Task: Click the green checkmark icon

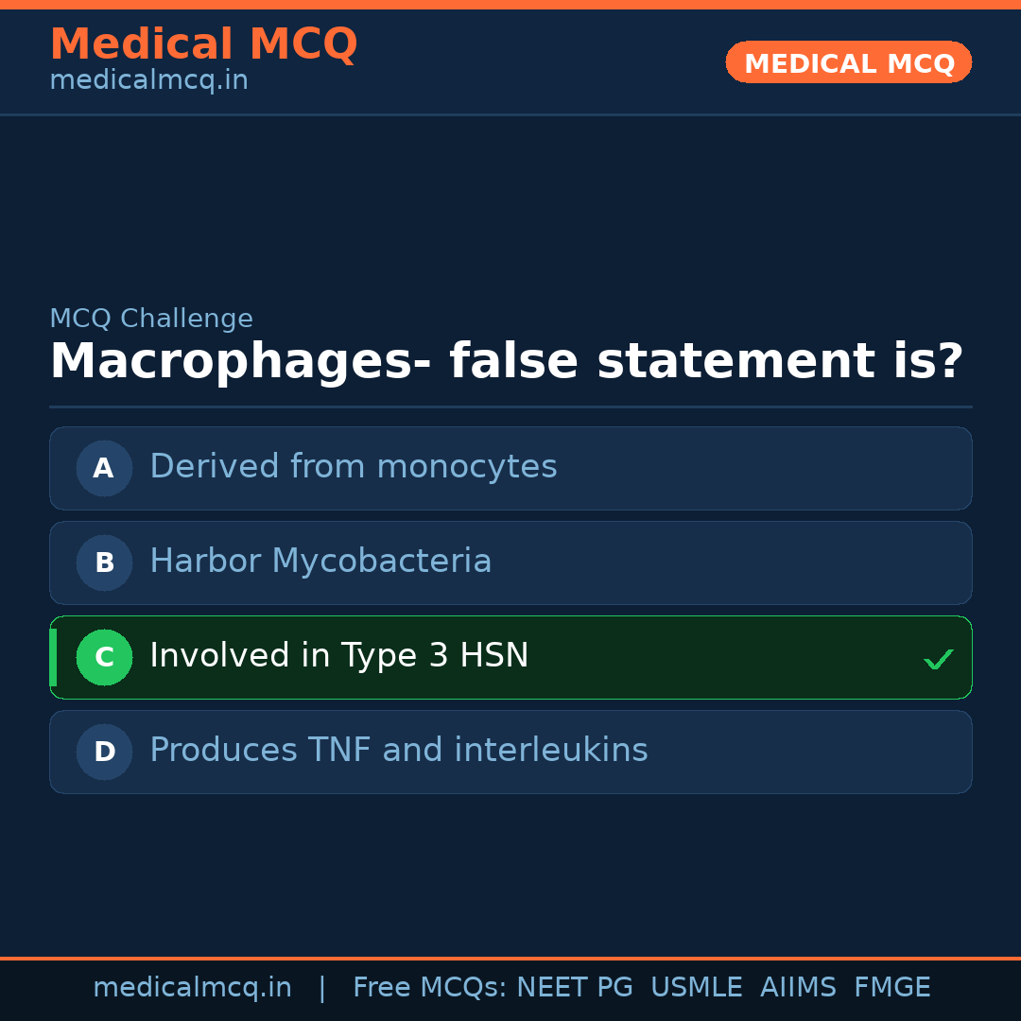Action: (938, 659)
